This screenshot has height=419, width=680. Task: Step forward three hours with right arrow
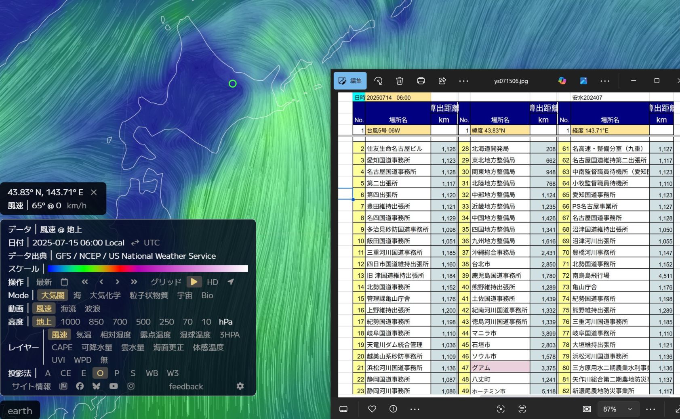[117, 282]
